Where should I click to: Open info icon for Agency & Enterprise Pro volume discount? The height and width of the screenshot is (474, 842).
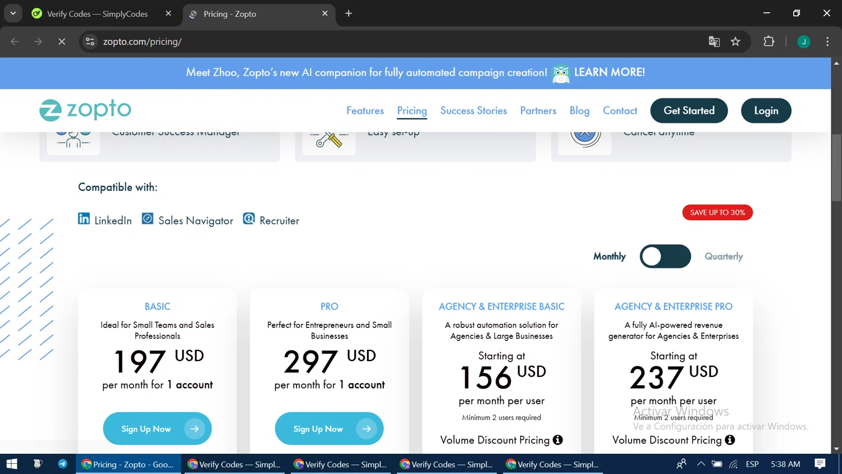coord(730,440)
